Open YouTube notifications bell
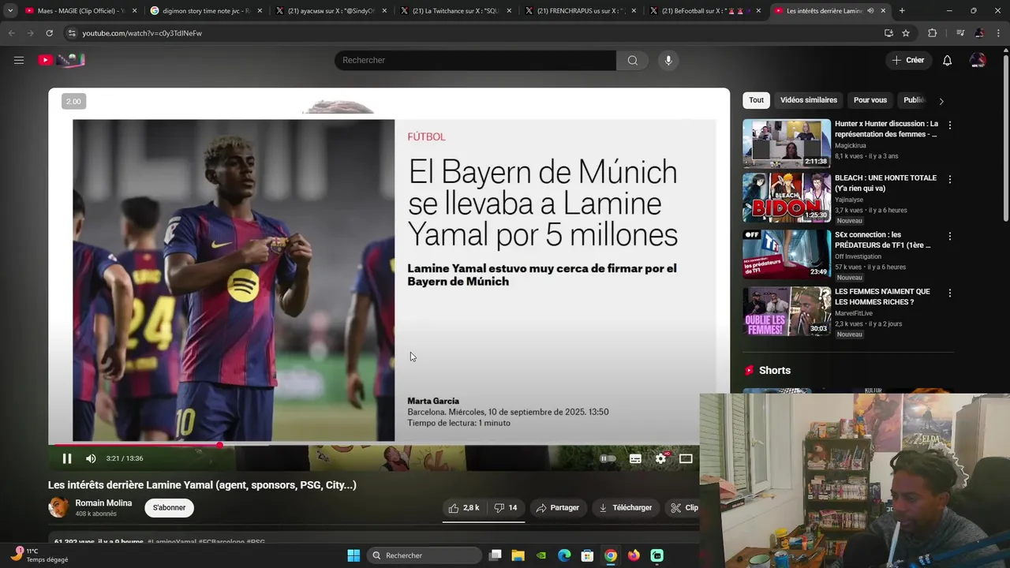 click(x=947, y=60)
